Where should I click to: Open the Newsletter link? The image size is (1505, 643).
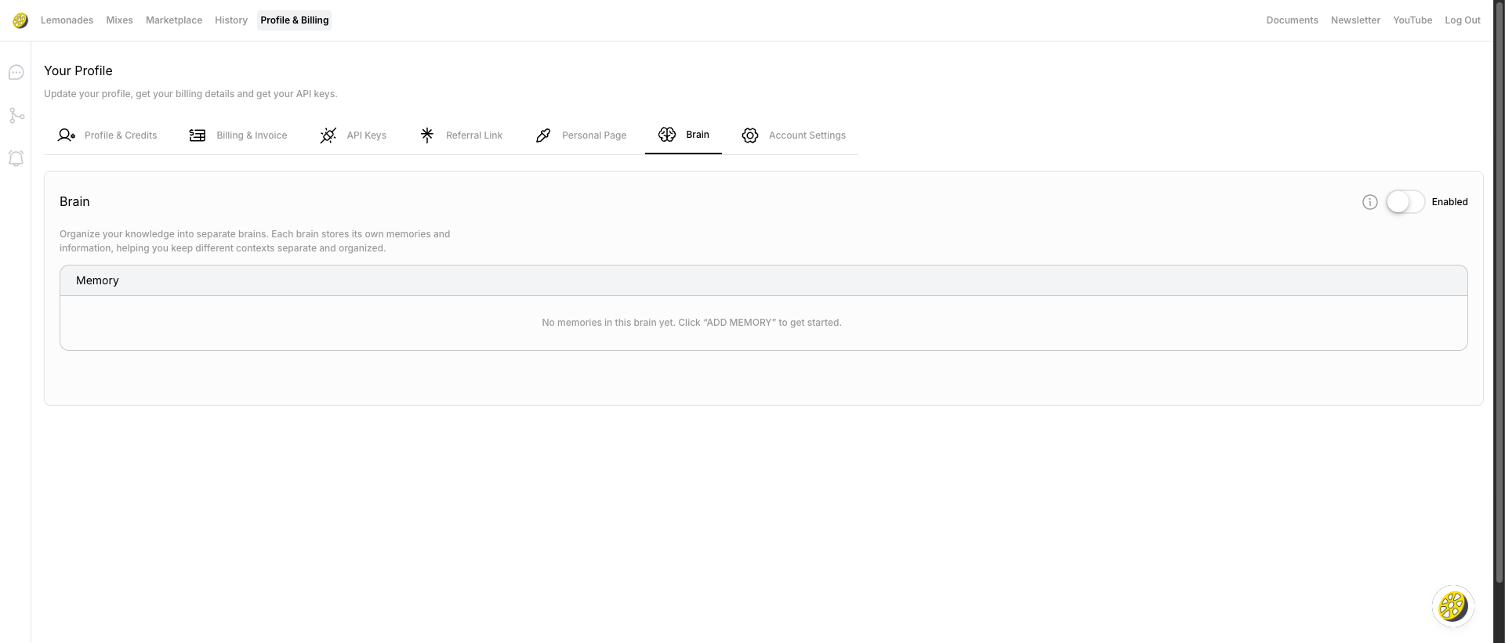pyautogui.click(x=1355, y=20)
